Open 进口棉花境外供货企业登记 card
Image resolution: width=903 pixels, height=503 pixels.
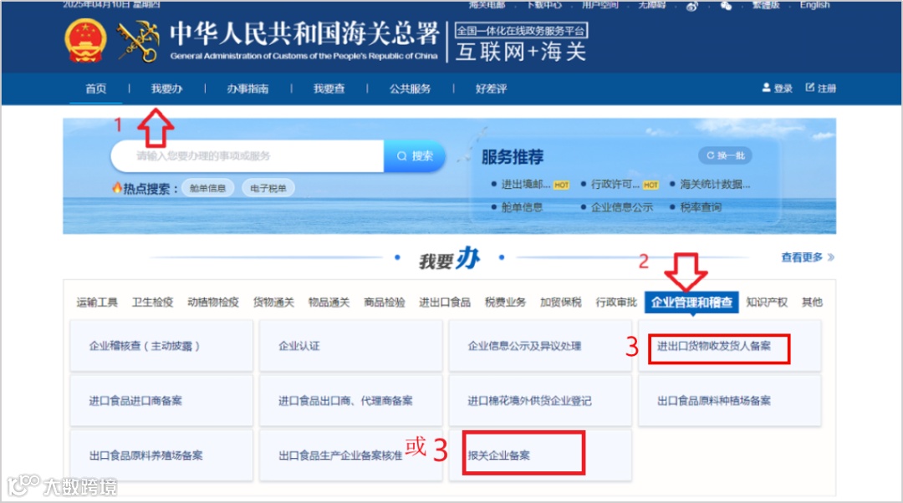pos(540,401)
